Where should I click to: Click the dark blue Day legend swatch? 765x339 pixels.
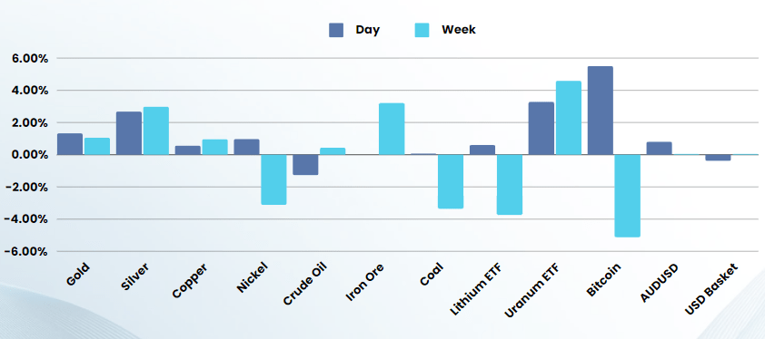tap(336, 30)
